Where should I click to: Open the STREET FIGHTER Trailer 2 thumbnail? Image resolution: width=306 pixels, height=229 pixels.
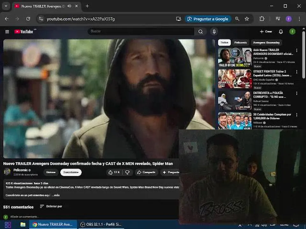(x=235, y=79)
